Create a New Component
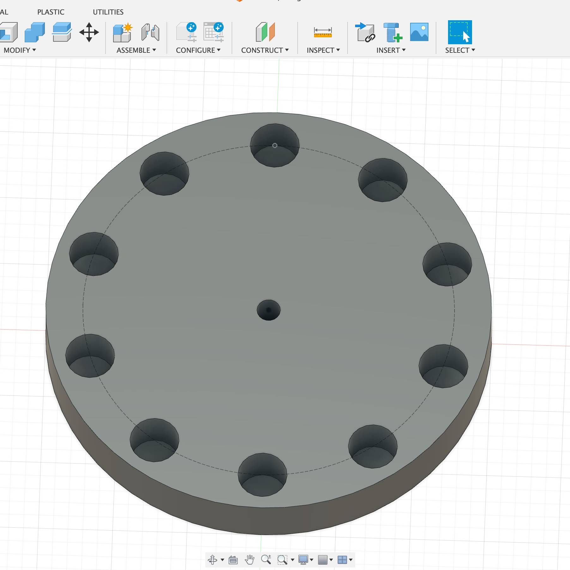Screen dimensions: 570x570 (x=123, y=32)
